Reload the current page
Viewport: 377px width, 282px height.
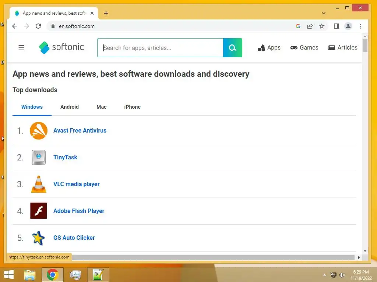point(38,26)
